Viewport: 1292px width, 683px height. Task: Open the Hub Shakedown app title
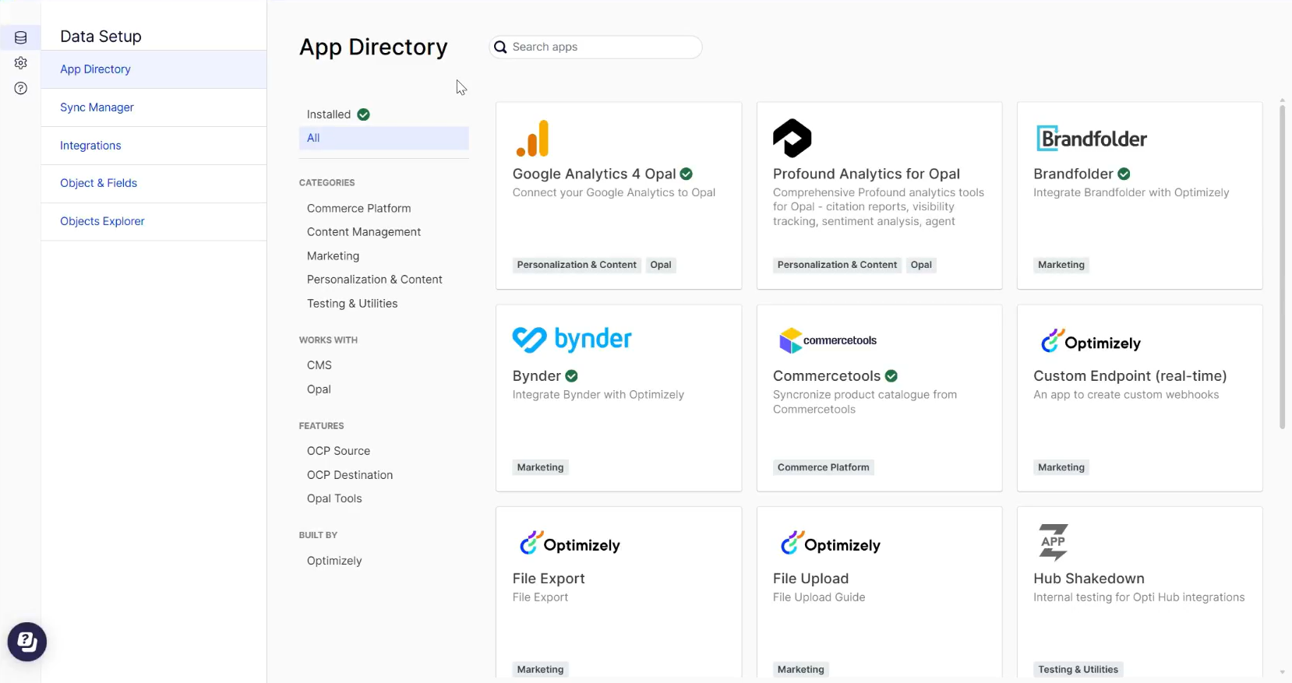pos(1089,579)
